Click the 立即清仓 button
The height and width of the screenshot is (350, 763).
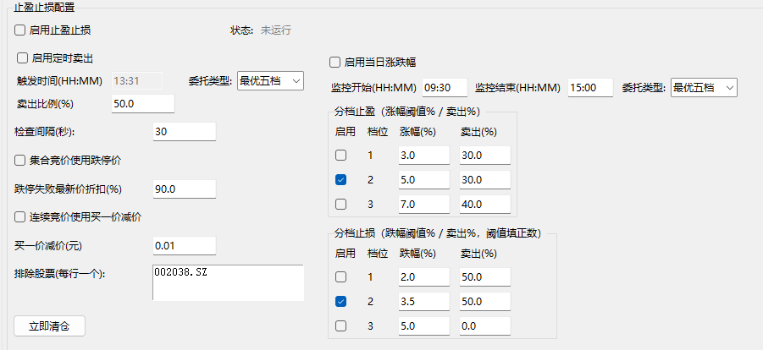pos(49,326)
